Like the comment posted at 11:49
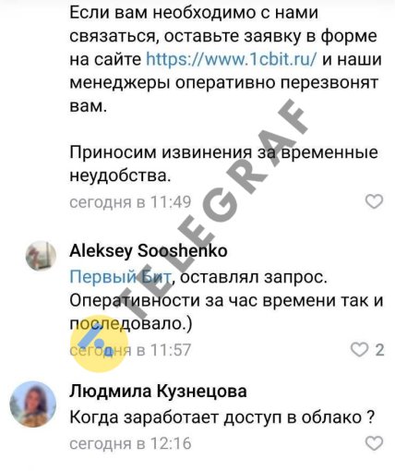 [374, 202]
